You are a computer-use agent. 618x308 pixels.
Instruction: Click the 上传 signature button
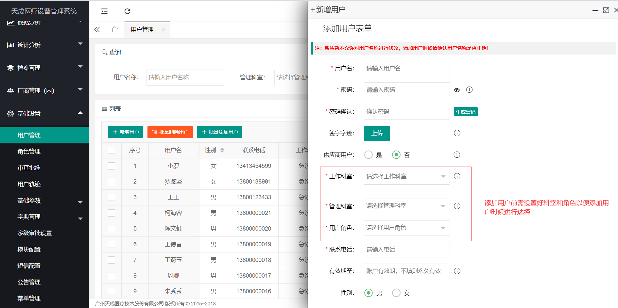(x=377, y=133)
